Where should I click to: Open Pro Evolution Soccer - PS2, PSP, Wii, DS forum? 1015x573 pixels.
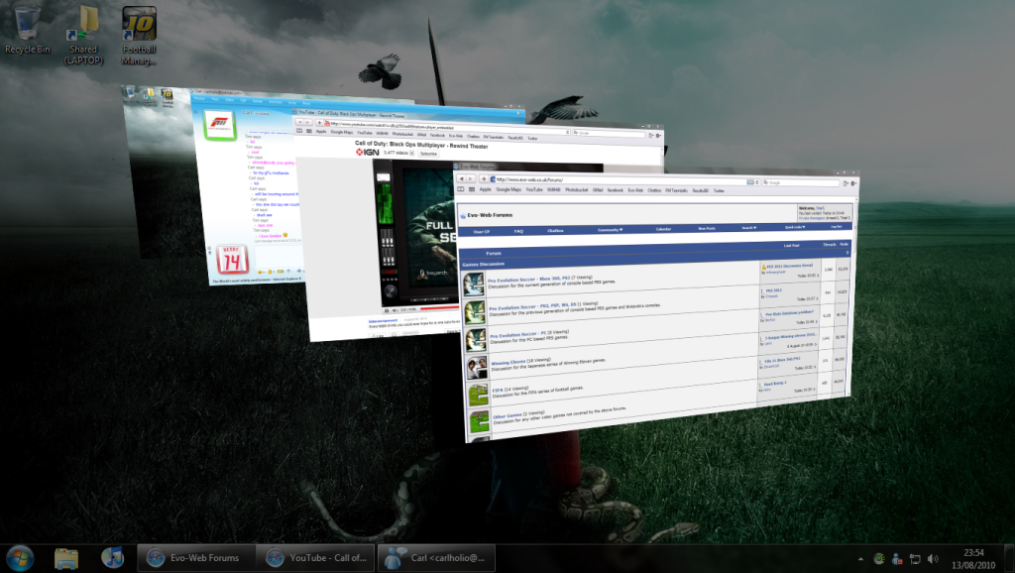pos(532,305)
